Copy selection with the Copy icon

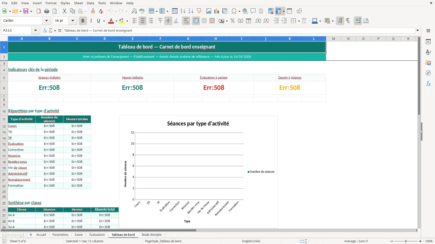(x=72, y=11)
